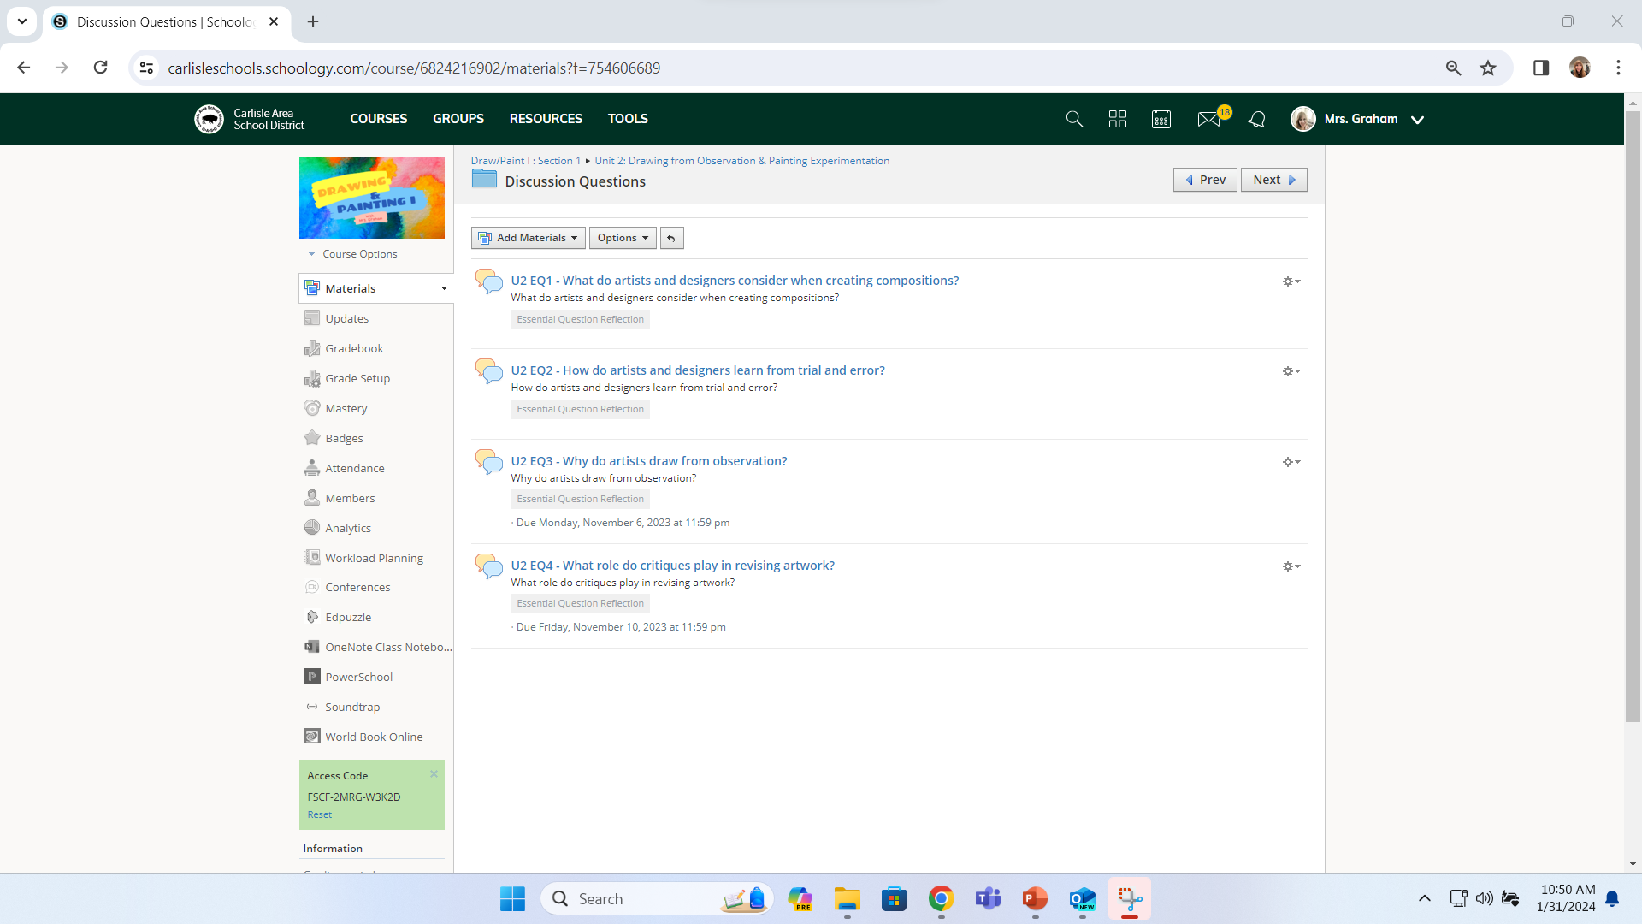Viewport: 1642px width, 924px height.
Task: Select Gradebook in the sidebar
Action: coord(354,348)
